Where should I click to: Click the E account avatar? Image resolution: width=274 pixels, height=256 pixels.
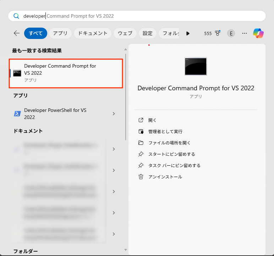[231, 33]
